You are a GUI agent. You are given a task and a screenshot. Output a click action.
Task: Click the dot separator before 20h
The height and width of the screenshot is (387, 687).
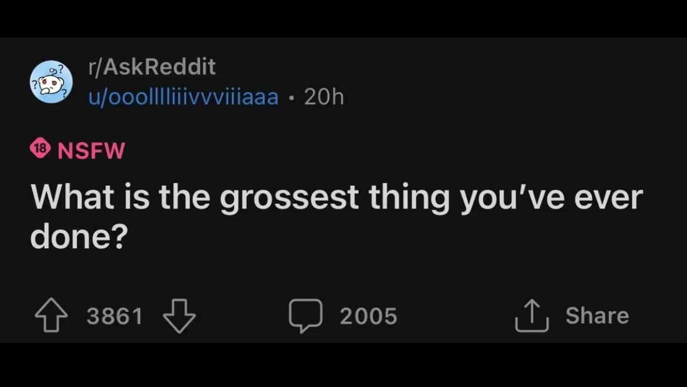point(291,97)
